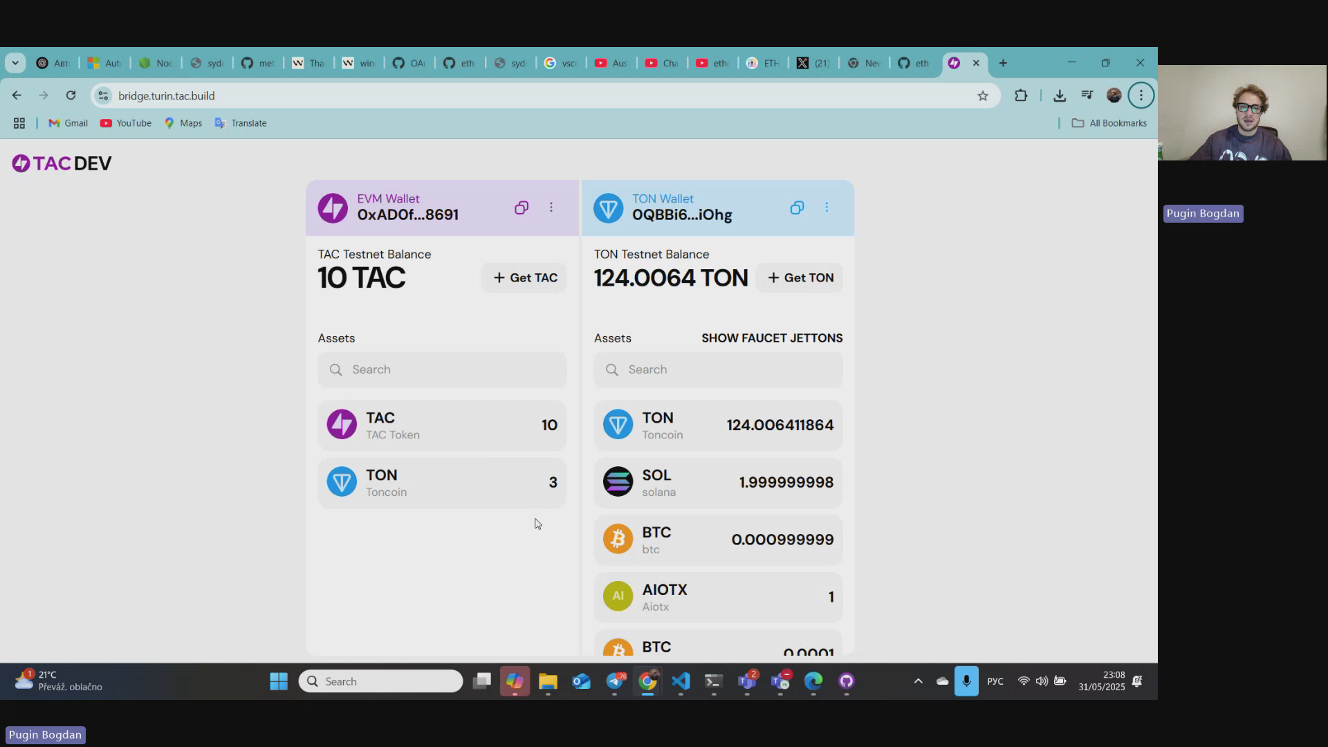
Task: Reload the bridge page
Action: pos(71,95)
